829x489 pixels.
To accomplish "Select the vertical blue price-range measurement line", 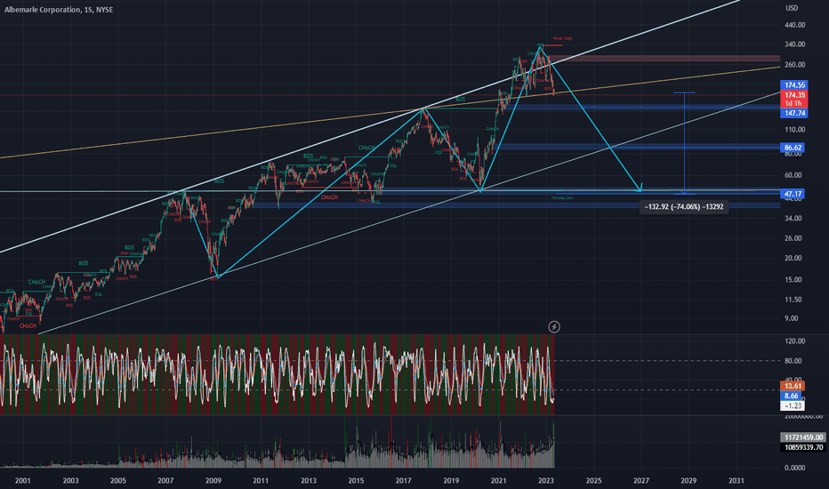I will point(684,143).
